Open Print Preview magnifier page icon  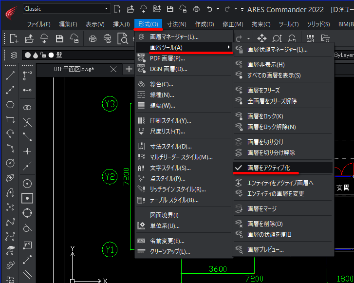(123, 38)
